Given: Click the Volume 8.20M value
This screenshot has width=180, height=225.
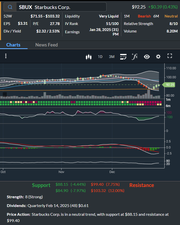Looking at the screenshot, I should (x=172, y=31).
